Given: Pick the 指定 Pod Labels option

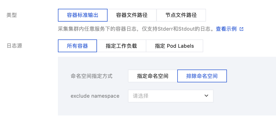Looking at the screenshot, I should pos(174,46).
